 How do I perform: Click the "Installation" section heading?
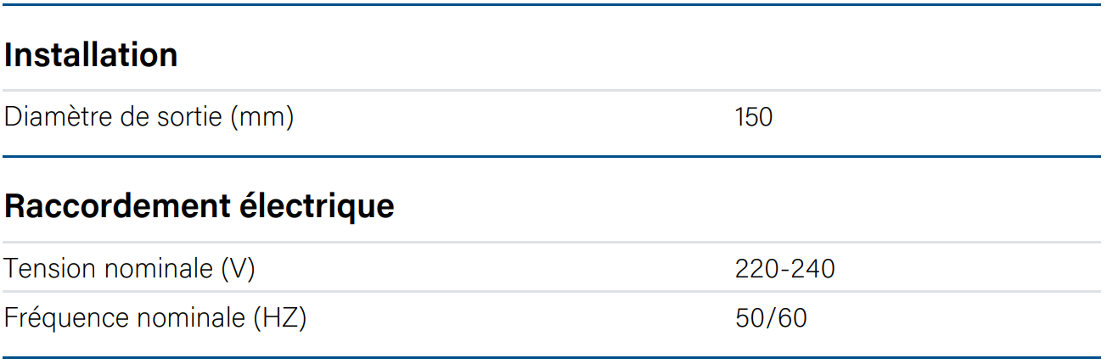[x=91, y=55]
